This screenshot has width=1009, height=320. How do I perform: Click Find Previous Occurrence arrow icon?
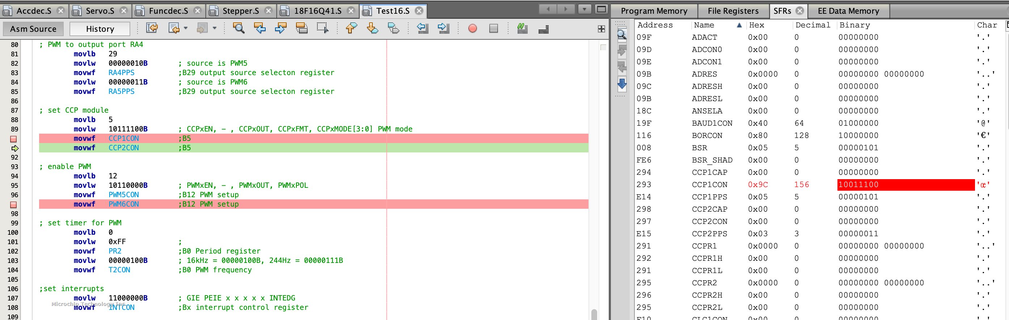click(x=259, y=29)
